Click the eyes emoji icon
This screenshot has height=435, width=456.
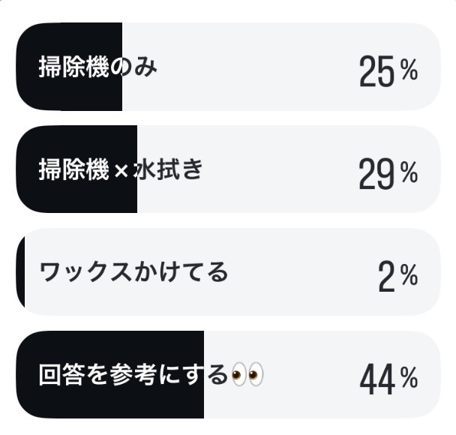(x=247, y=375)
